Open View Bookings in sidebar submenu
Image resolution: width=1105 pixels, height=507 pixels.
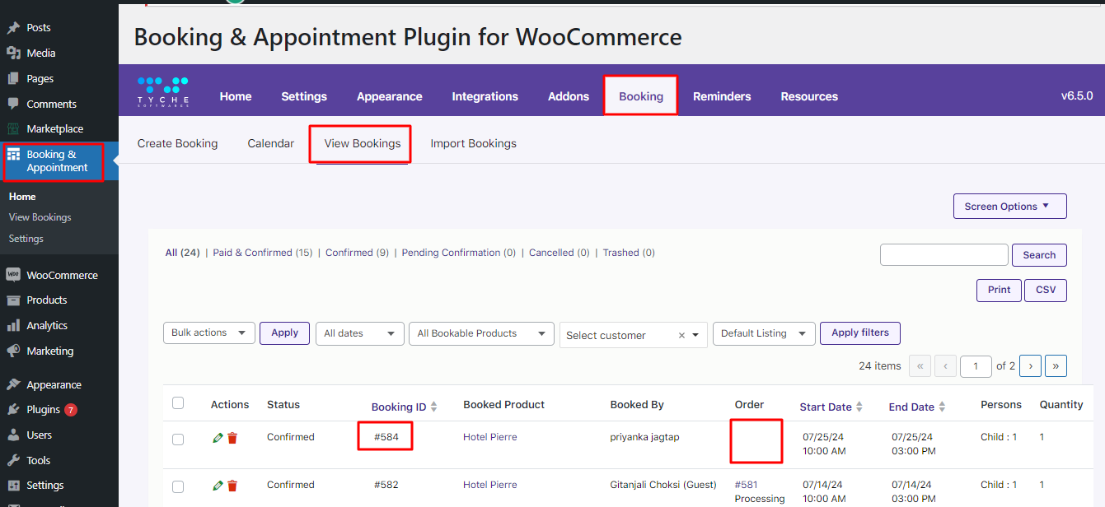click(40, 217)
